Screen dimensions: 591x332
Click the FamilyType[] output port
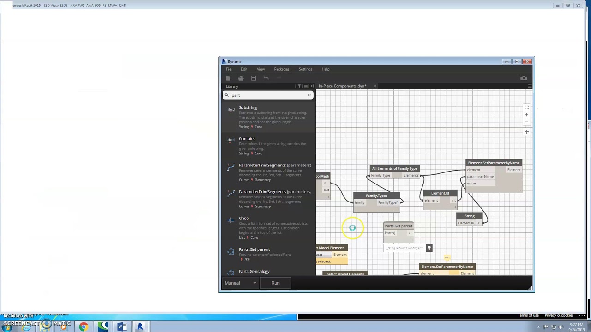(x=388, y=203)
